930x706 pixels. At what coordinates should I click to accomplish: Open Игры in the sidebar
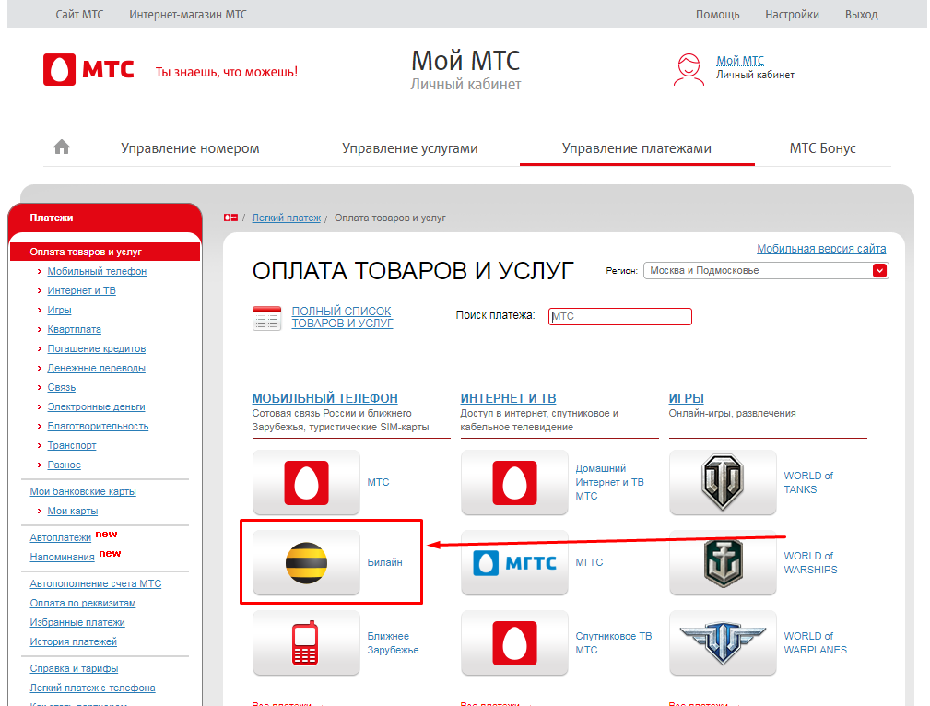coord(59,311)
